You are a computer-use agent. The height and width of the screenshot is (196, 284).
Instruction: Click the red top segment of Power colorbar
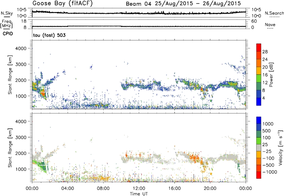click(x=259, y=47)
